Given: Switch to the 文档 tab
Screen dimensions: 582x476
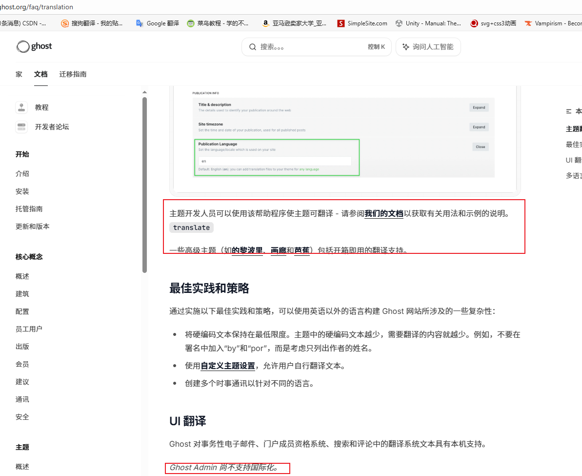Looking at the screenshot, I should pos(41,74).
